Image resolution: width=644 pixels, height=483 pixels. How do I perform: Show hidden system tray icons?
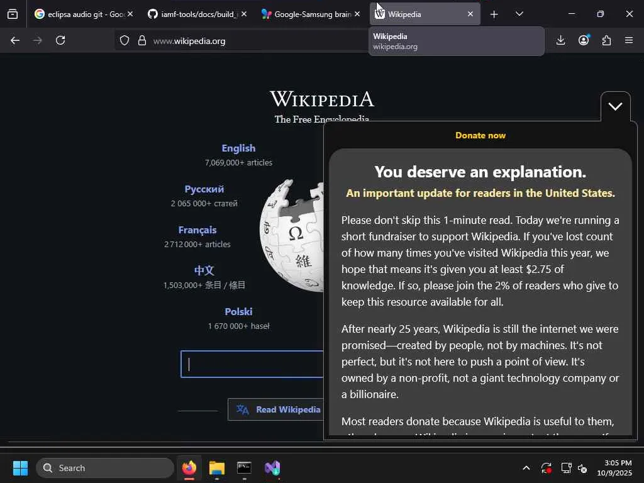[x=526, y=468]
